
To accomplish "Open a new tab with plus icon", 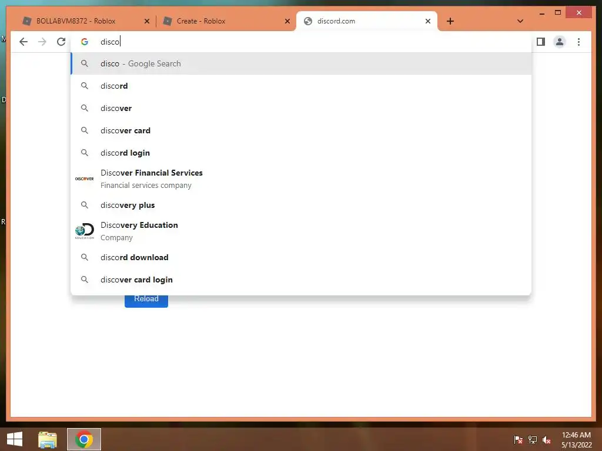I will point(450,21).
